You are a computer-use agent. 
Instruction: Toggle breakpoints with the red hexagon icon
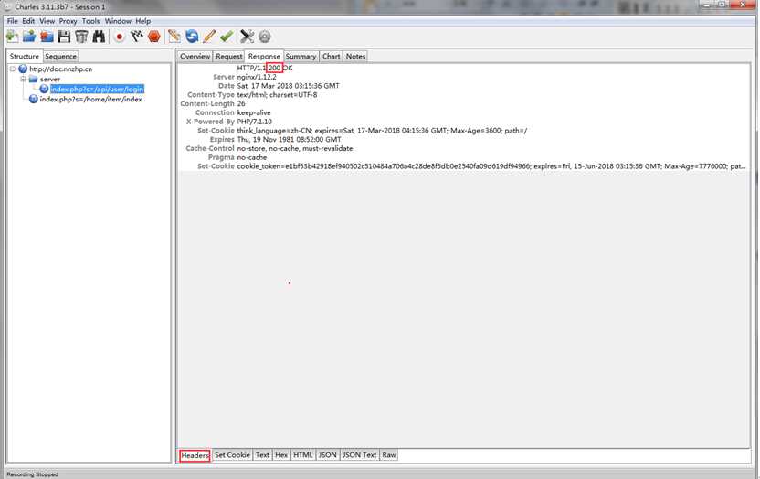click(x=154, y=37)
